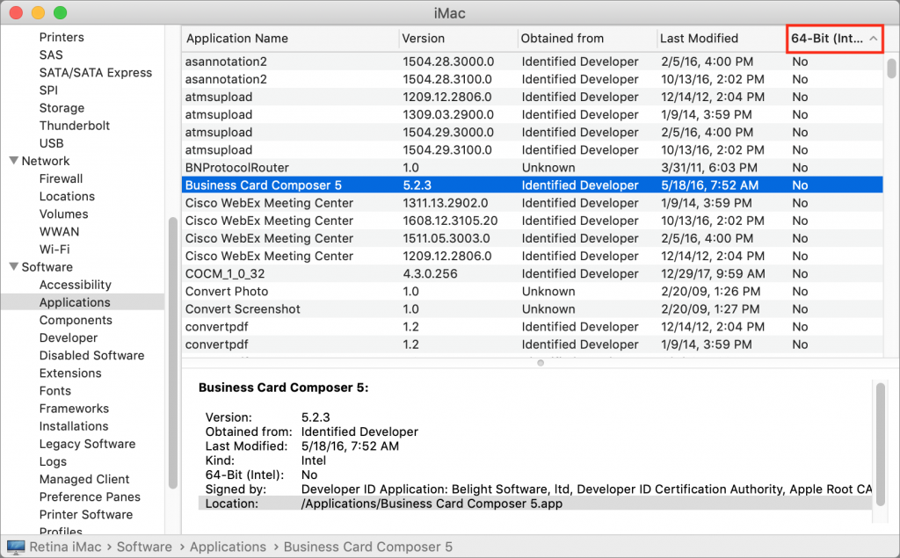The width and height of the screenshot is (900, 558).
Task: Open Extensions under Software
Action: point(70,373)
